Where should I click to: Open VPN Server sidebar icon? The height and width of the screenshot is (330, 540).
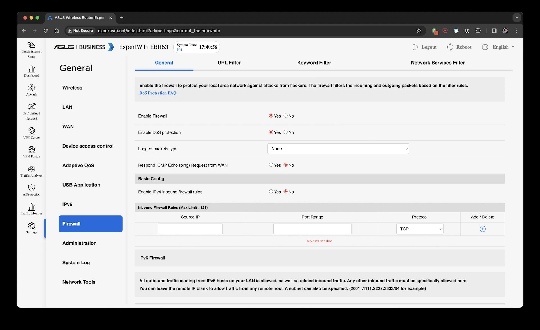tap(31, 133)
